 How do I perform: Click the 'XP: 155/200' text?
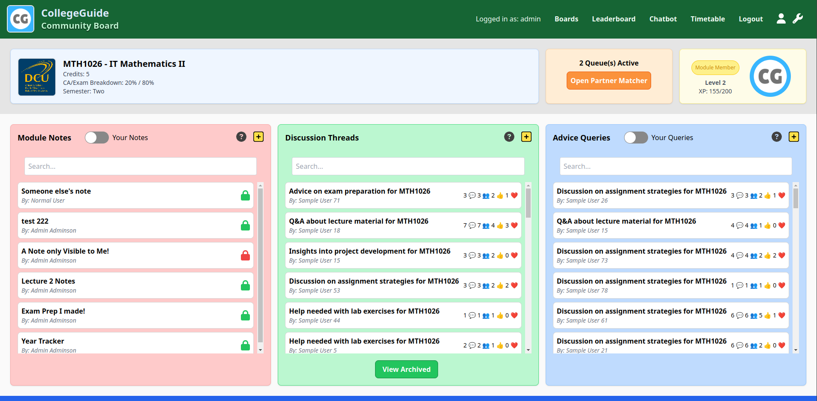tap(715, 91)
